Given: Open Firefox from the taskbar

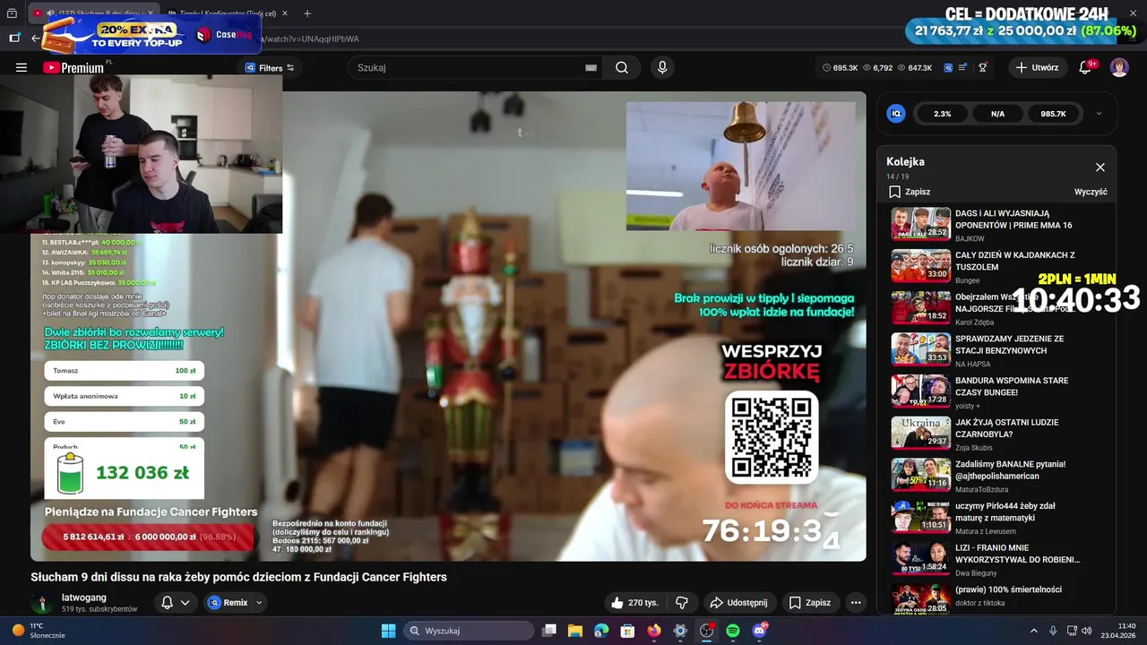Looking at the screenshot, I should [654, 631].
